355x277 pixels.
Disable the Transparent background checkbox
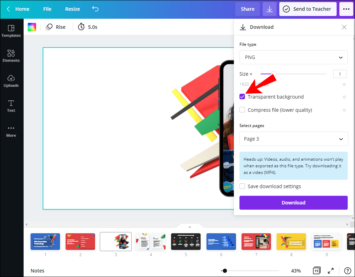[242, 96]
